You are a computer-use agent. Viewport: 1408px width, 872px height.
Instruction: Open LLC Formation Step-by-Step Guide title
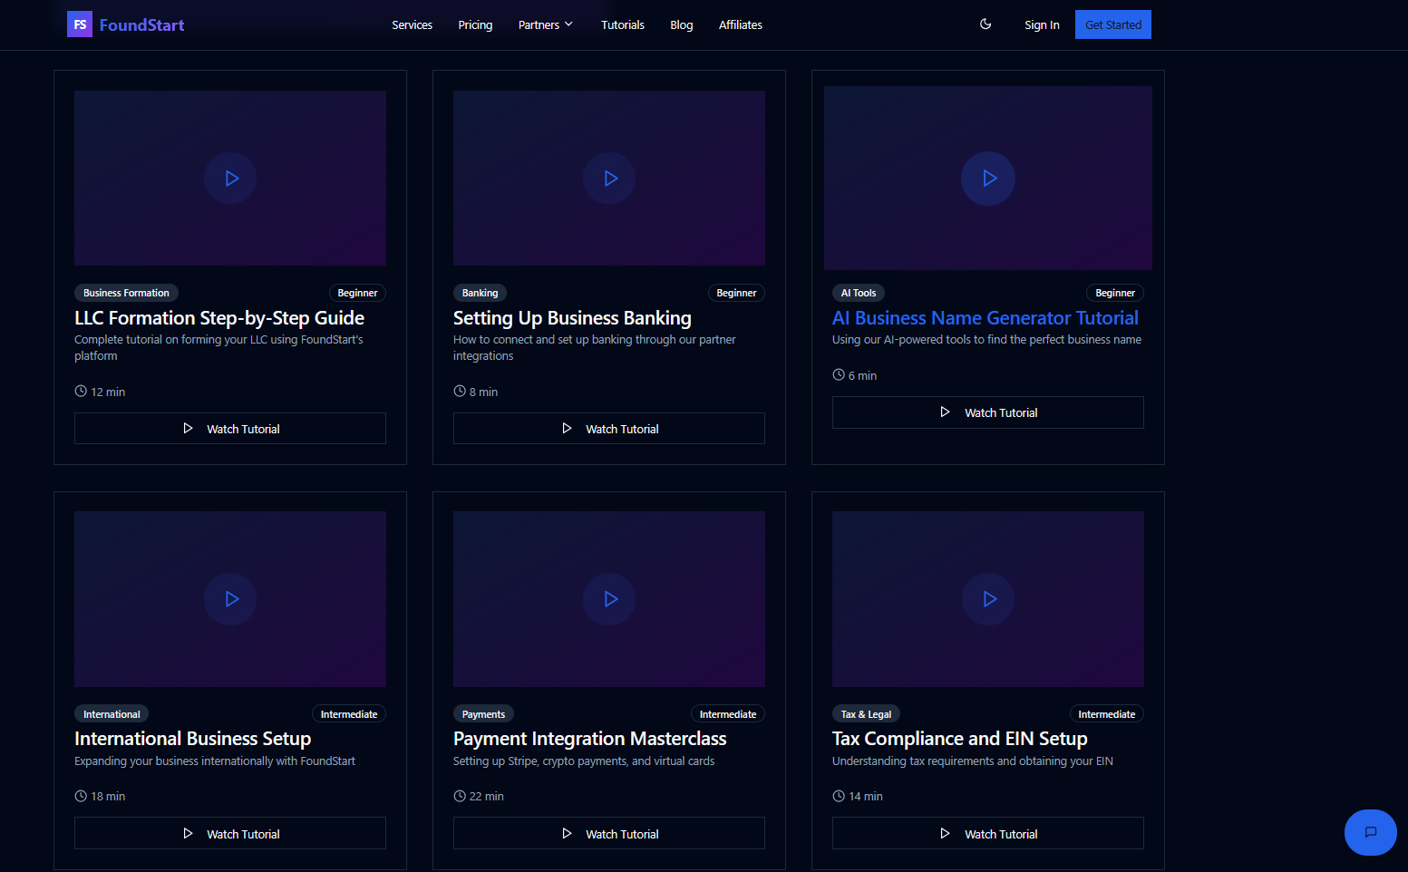tap(219, 318)
